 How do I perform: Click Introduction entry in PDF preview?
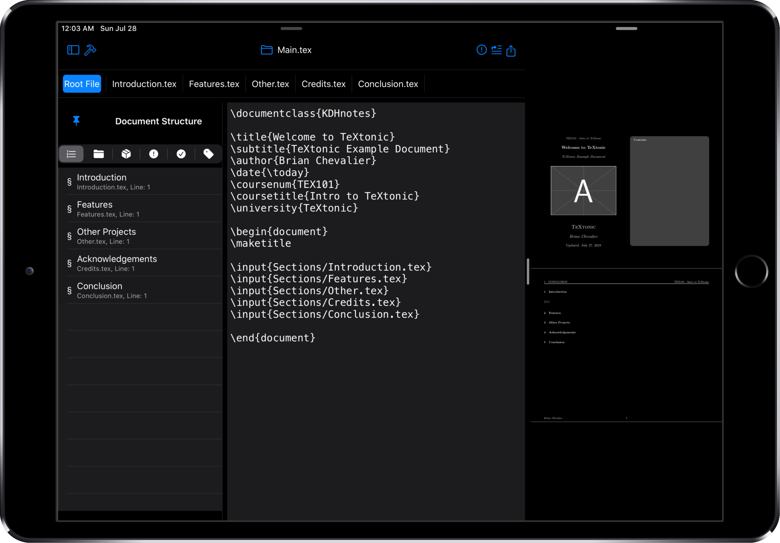click(x=557, y=292)
